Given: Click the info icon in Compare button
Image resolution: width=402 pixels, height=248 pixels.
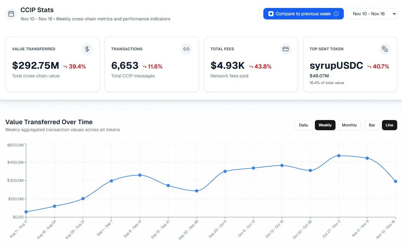Looking at the screenshot, I should [336, 14].
